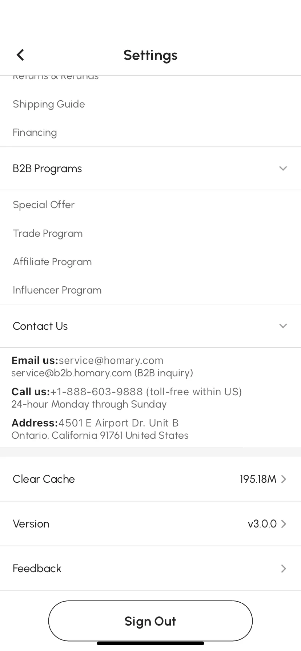
Task: Tap the B2B Programs header label
Action: tap(47, 169)
